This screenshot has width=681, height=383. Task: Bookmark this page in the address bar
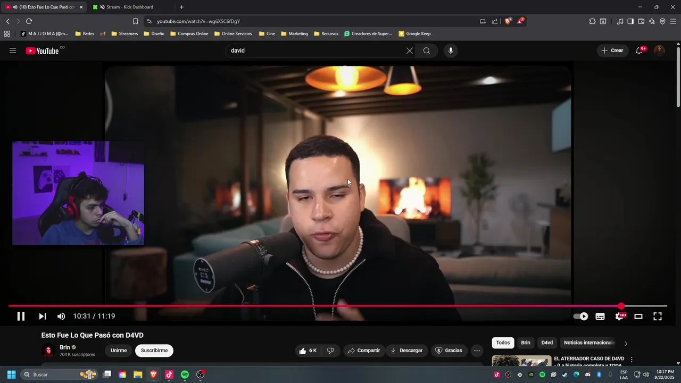pos(135,21)
